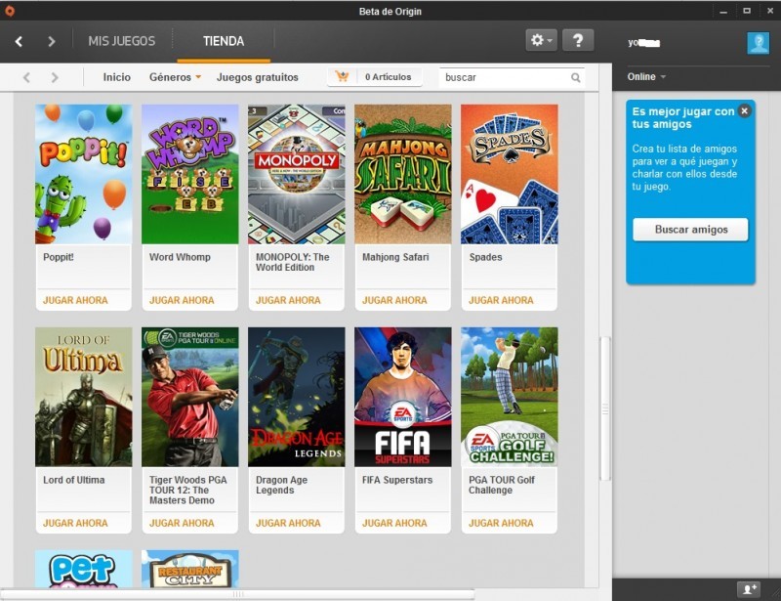Screen dimensions: 781x601
Task: Click the Buscar amigos button
Action: tap(691, 230)
